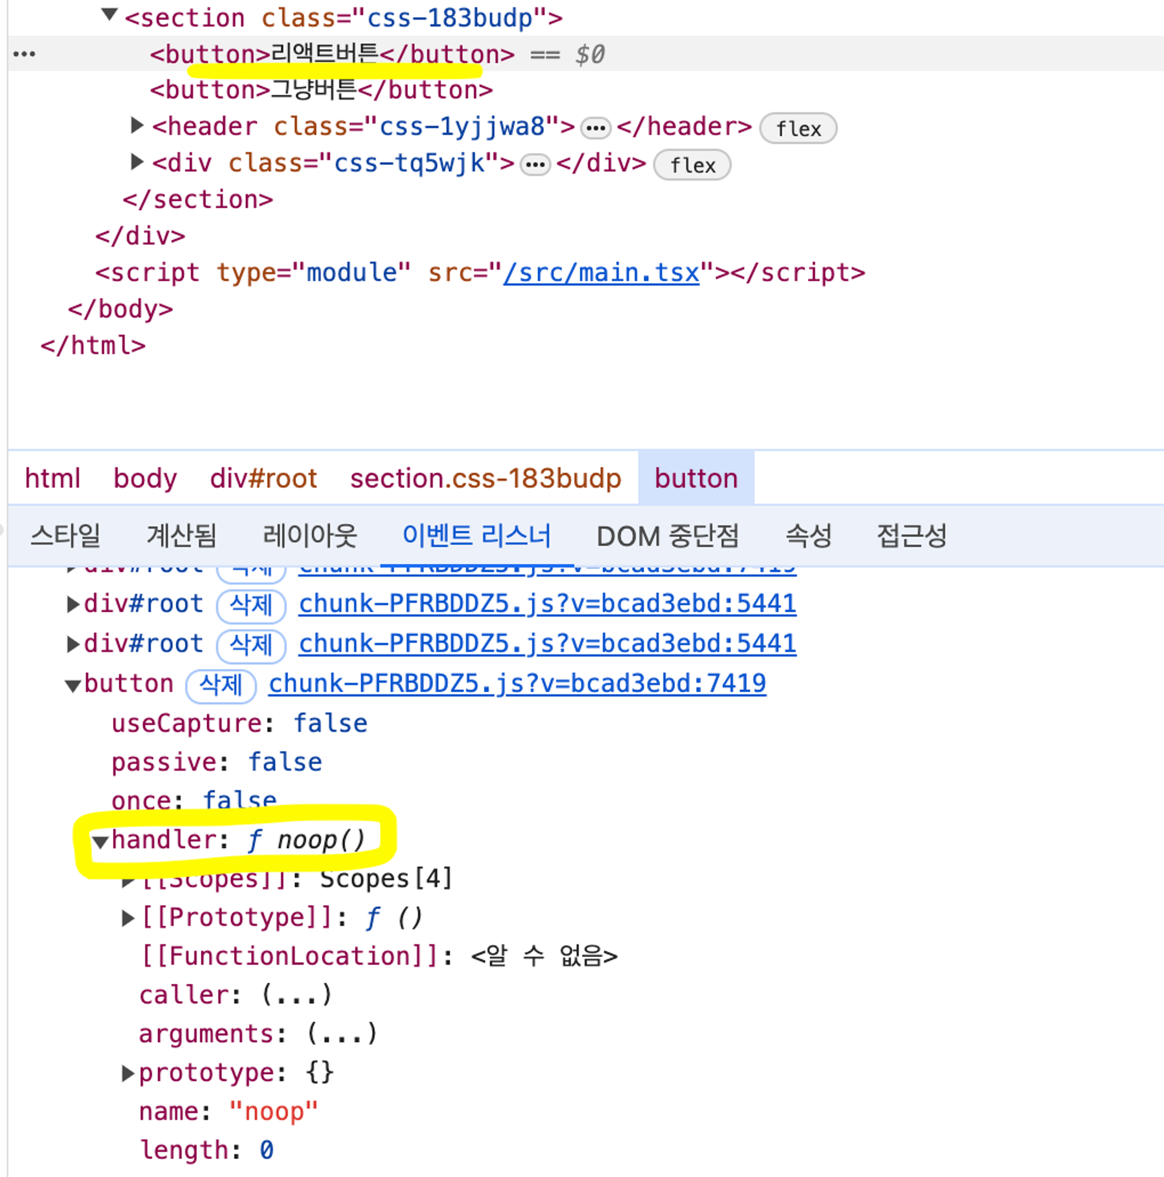Select the useCapture: false row
This screenshot has height=1177, width=1164.
(239, 723)
